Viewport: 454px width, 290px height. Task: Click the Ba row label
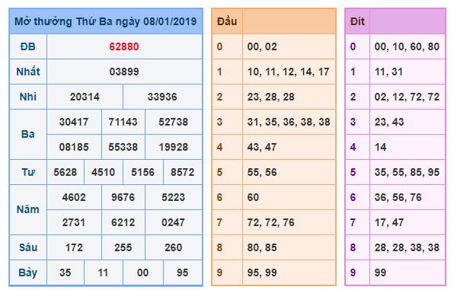(27, 134)
